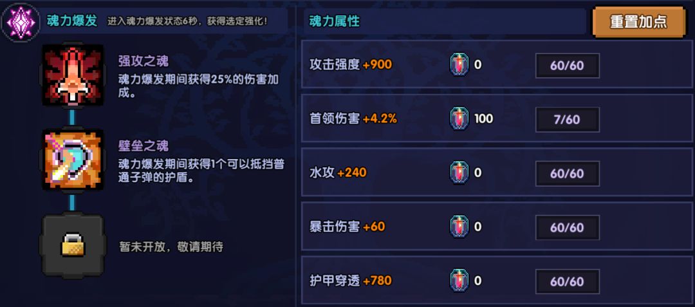This screenshot has width=695, height=307.
Task: Click the gem icon beside 暴击伤害
Action: point(459,227)
